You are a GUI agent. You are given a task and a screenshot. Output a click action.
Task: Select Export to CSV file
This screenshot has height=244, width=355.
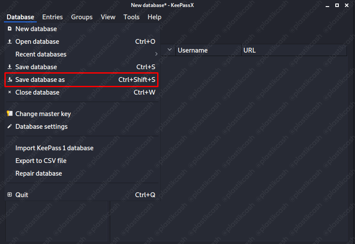[x=41, y=161]
